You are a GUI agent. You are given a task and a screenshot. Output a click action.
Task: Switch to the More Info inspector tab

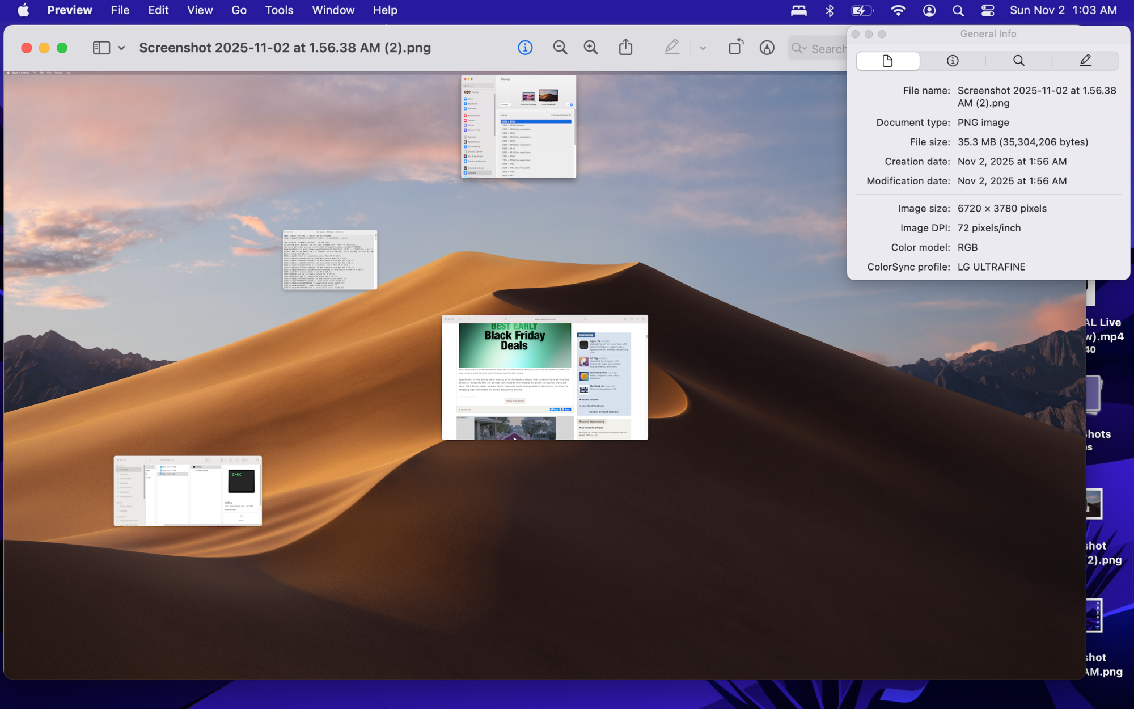[953, 61]
